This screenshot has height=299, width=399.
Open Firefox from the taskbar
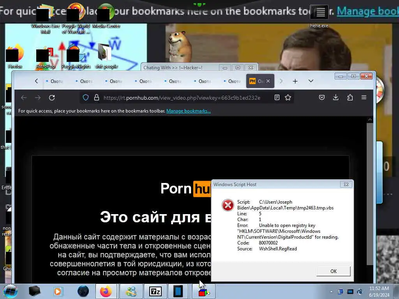tap(106, 291)
